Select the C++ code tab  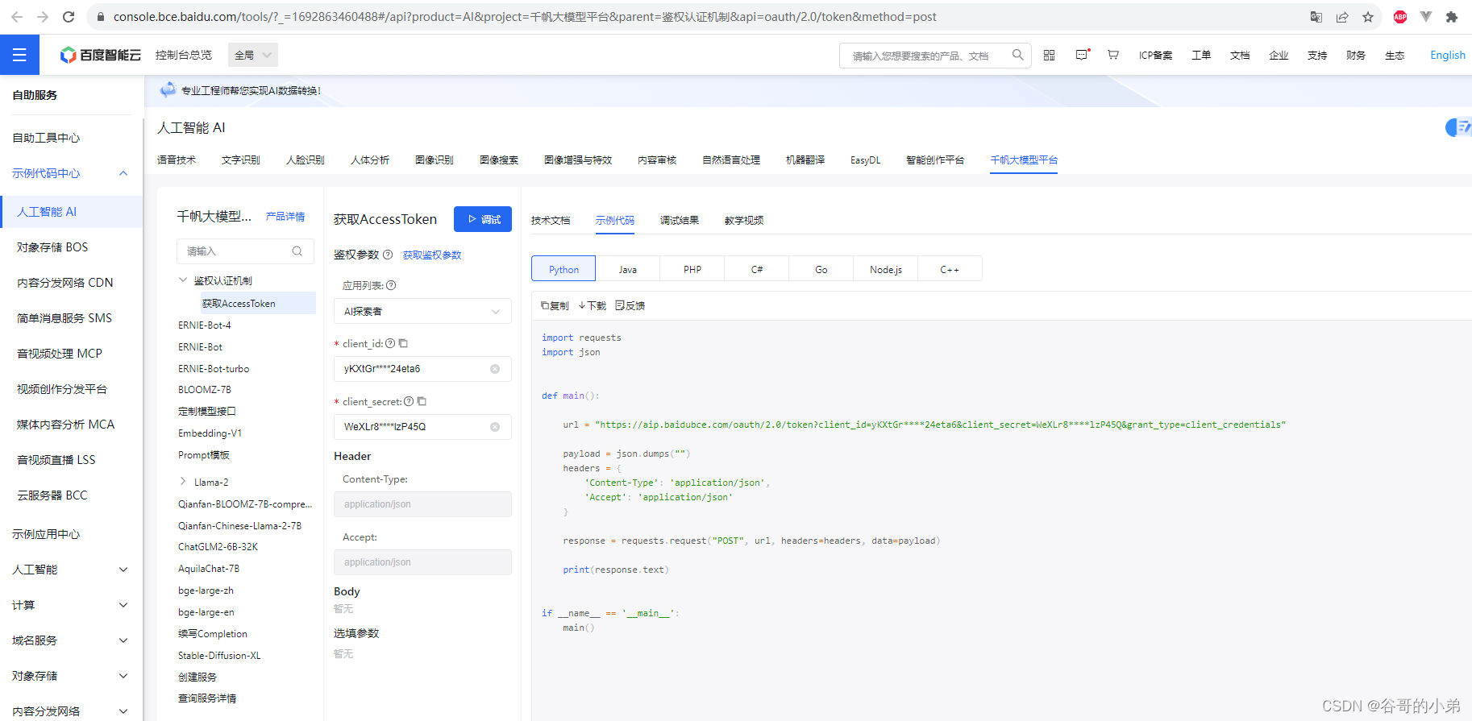[950, 269]
